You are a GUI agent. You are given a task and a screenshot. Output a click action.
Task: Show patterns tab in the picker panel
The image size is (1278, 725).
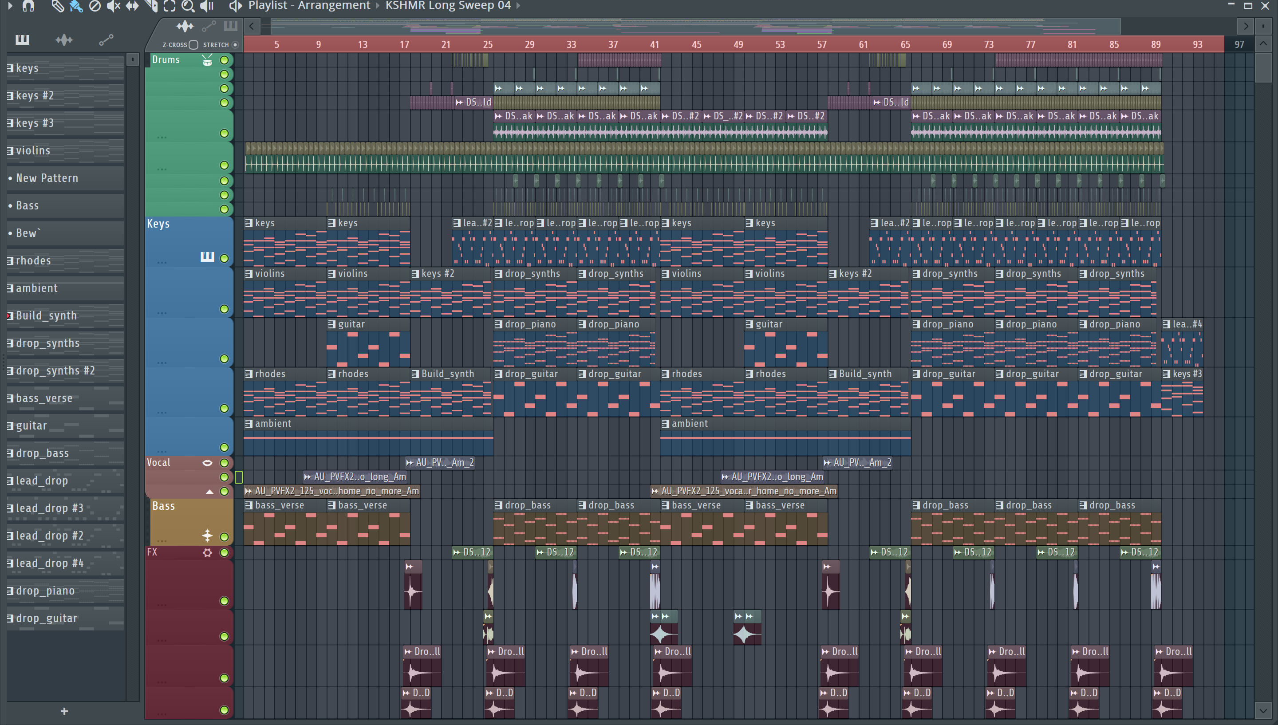pos(22,40)
